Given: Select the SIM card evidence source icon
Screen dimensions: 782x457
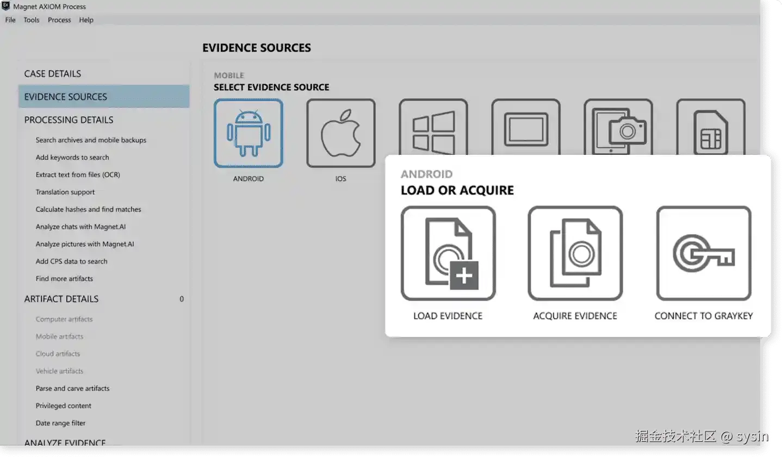Looking at the screenshot, I should (711, 128).
